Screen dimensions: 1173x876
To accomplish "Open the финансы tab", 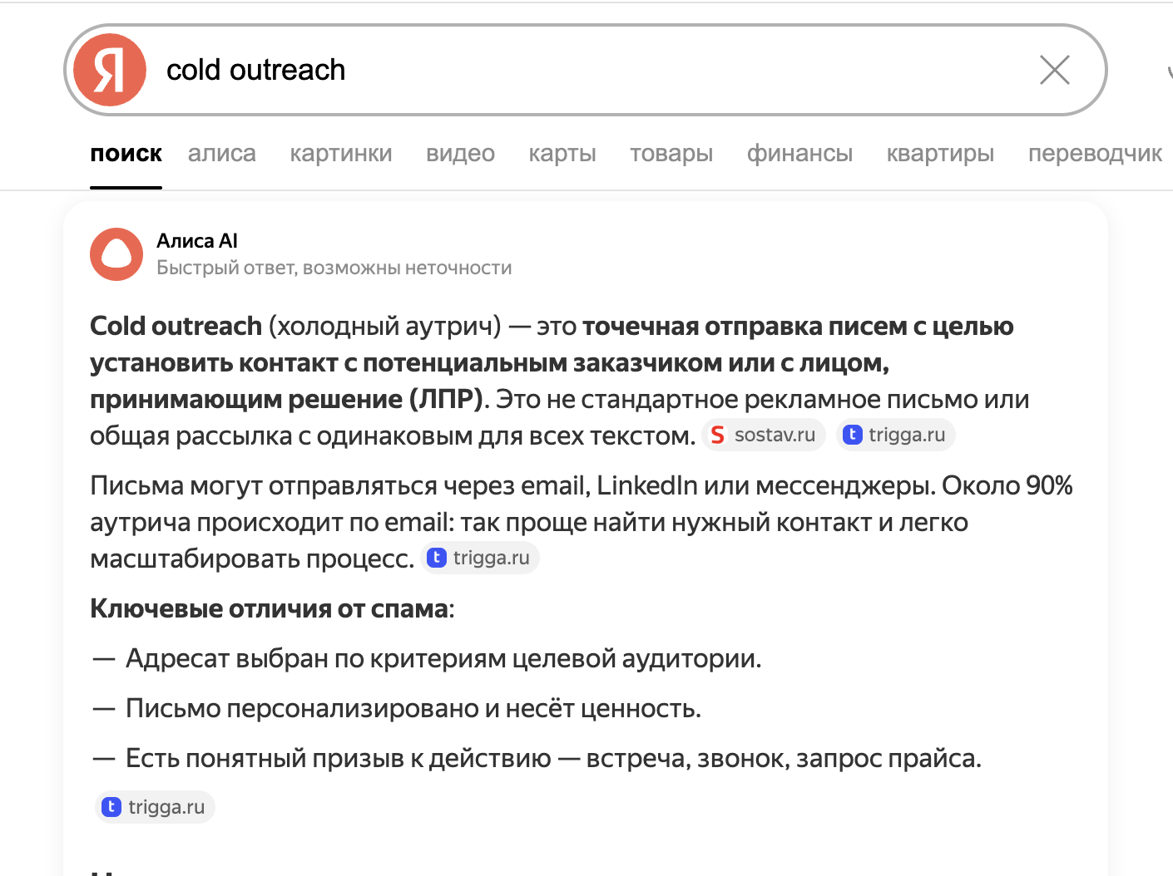I will pyautogui.click(x=799, y=154).
